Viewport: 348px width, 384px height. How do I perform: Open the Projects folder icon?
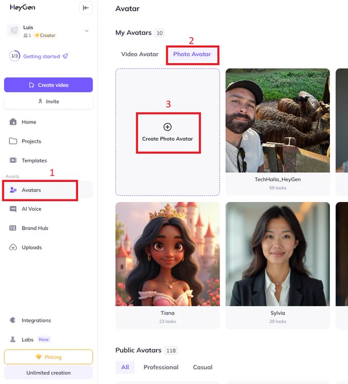[x=13, y=141]
